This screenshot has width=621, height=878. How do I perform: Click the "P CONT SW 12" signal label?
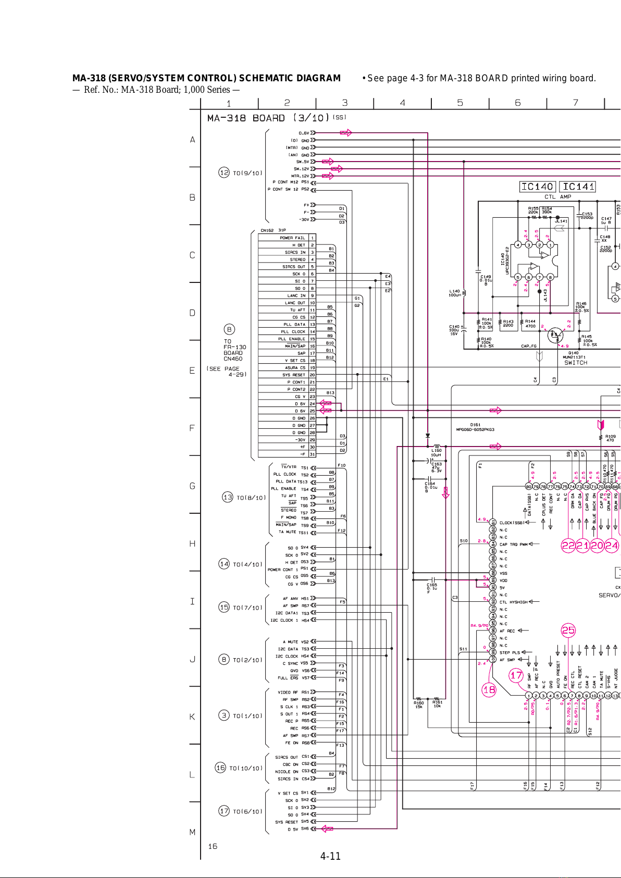(283, 189)
